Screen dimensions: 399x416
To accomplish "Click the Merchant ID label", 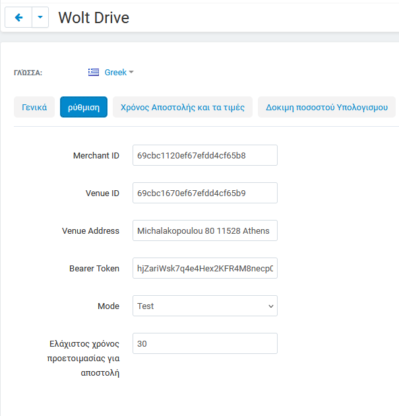I will pyautogui.click(x=96, y=155).
